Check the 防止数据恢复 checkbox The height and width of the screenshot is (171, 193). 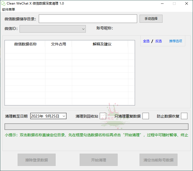[x=184, y=116]
